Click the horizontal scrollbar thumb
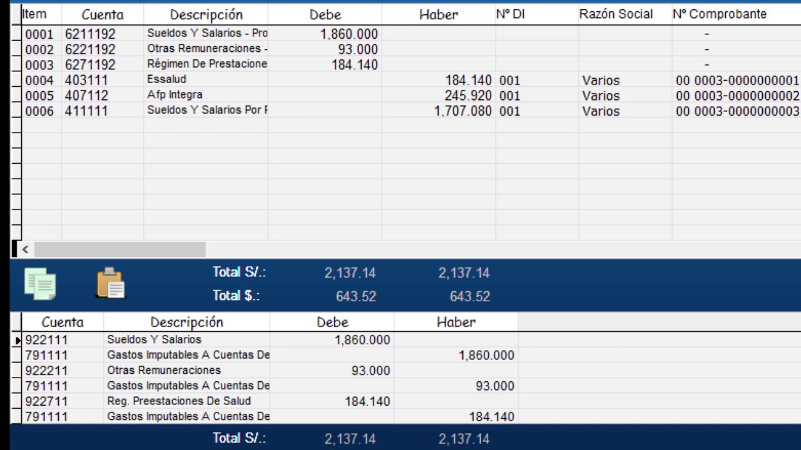The width and height of the screenshot is (801, 450). click(x=119, y=249)
